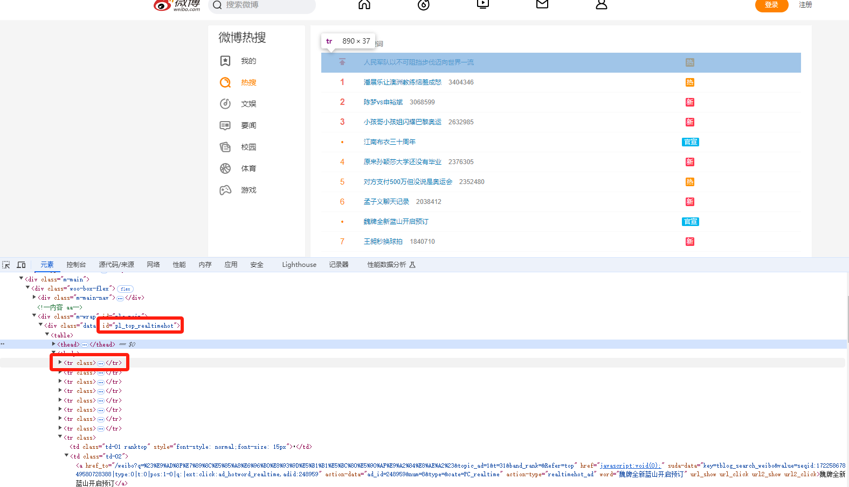Select 热搜 in the sidebar
849x487 pixels.
coord(249,82)
